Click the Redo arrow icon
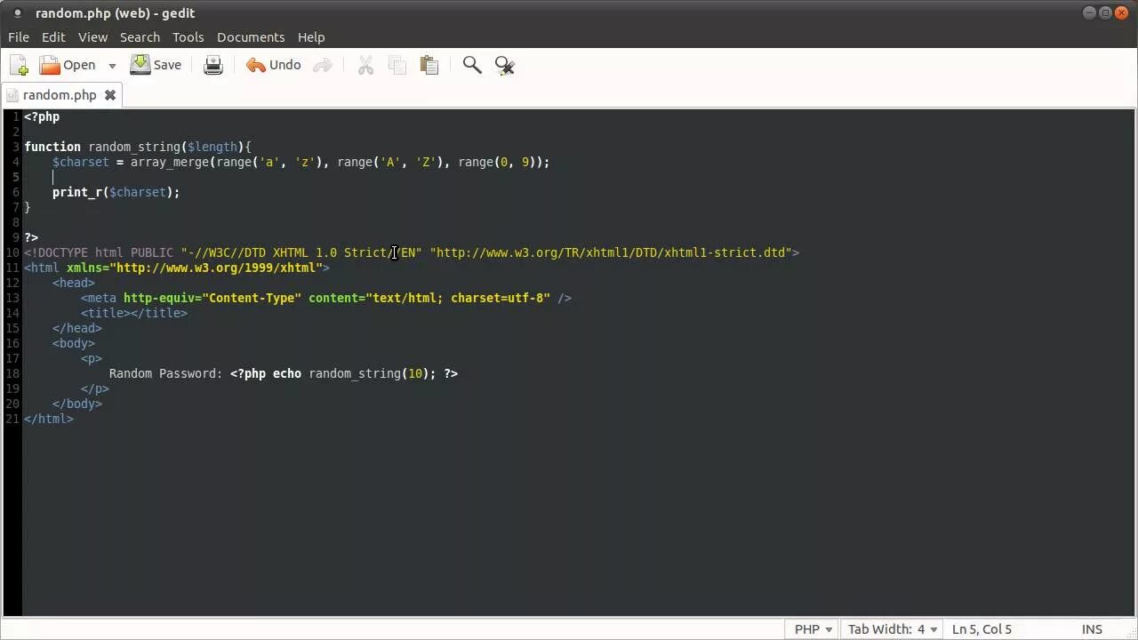 pos(323,65)
